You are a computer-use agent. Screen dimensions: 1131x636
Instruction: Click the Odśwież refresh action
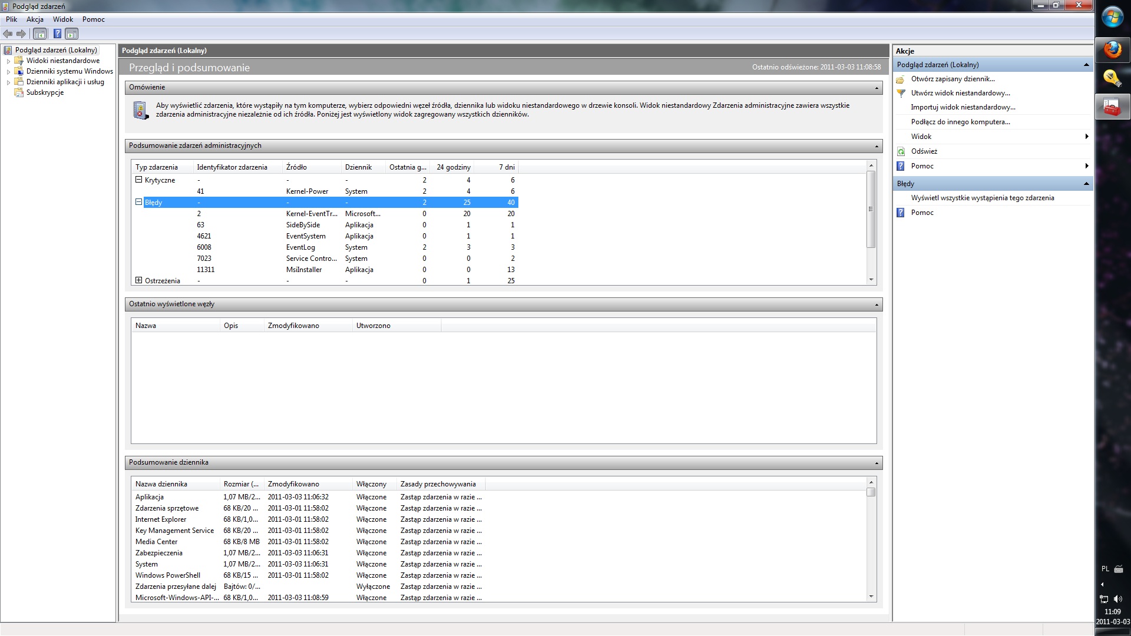924,151
